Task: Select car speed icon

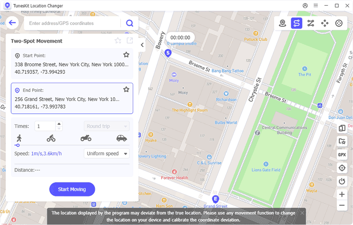Action: tap(122, 138)
